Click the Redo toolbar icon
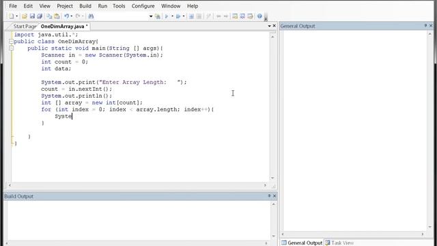 [x=78, y=16]
